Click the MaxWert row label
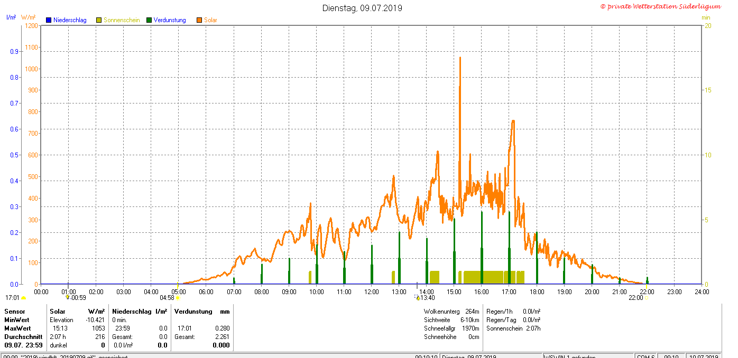The height and width of the screenshot is (358, 738). click(17, 328)
